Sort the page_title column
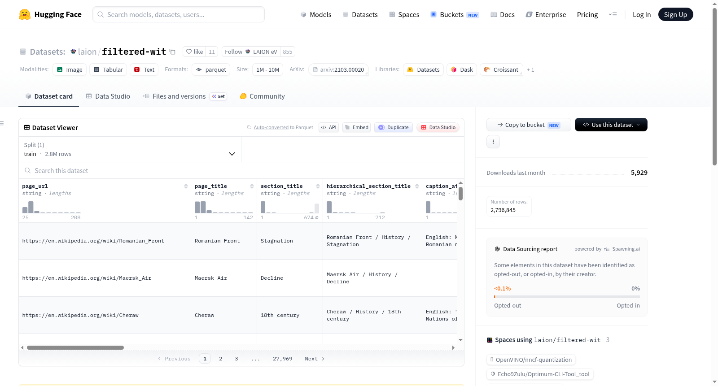The image size is (718, 386). [252, 186]
